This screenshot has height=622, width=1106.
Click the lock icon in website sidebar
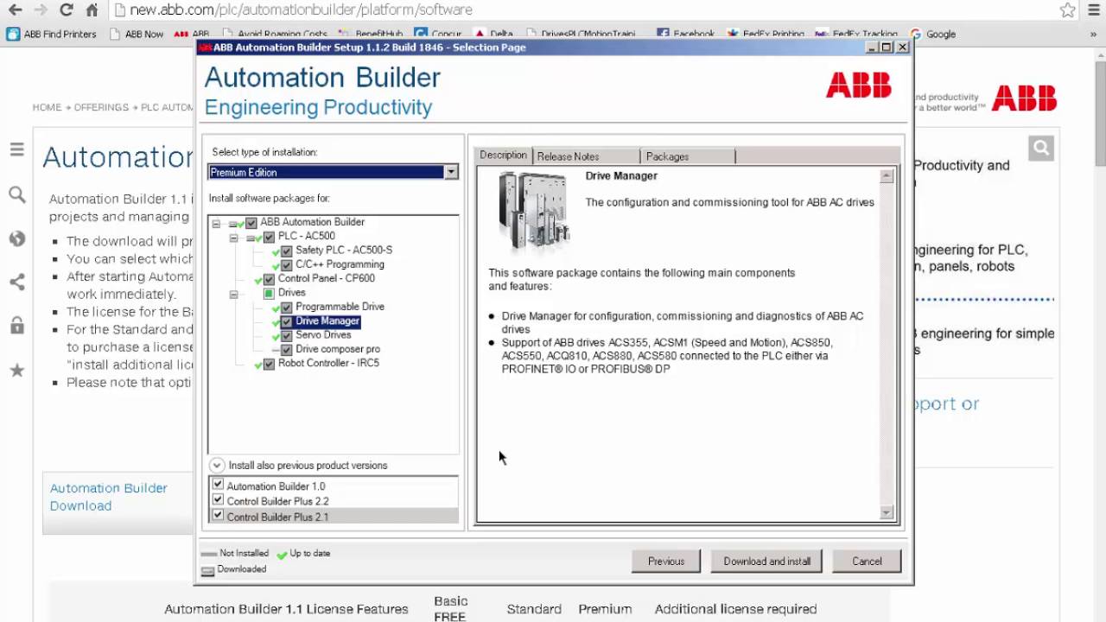(16, 326)
